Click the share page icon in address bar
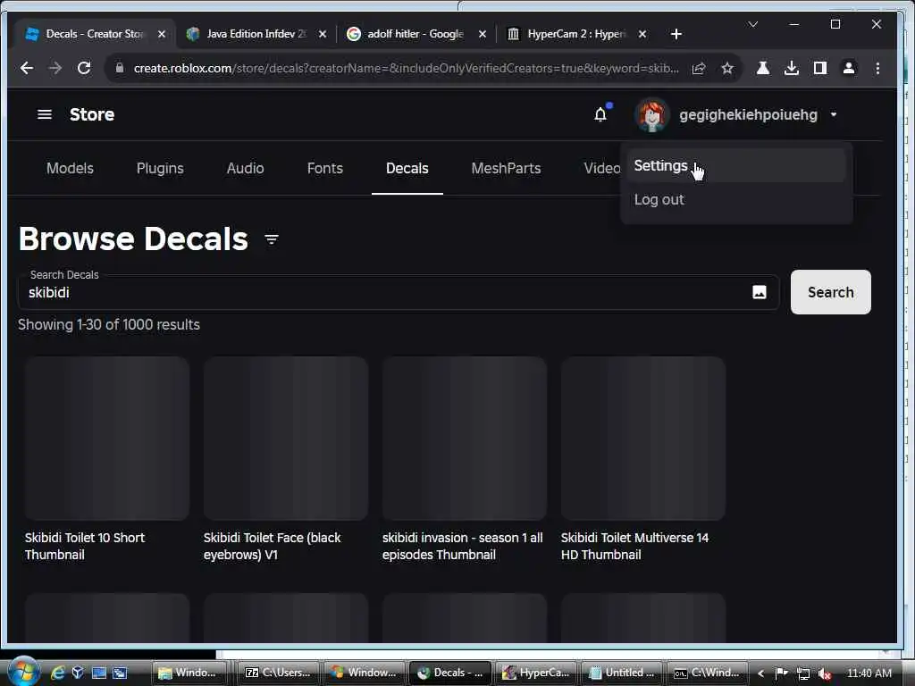Viewport: 915px width, 686px height. 699,68
